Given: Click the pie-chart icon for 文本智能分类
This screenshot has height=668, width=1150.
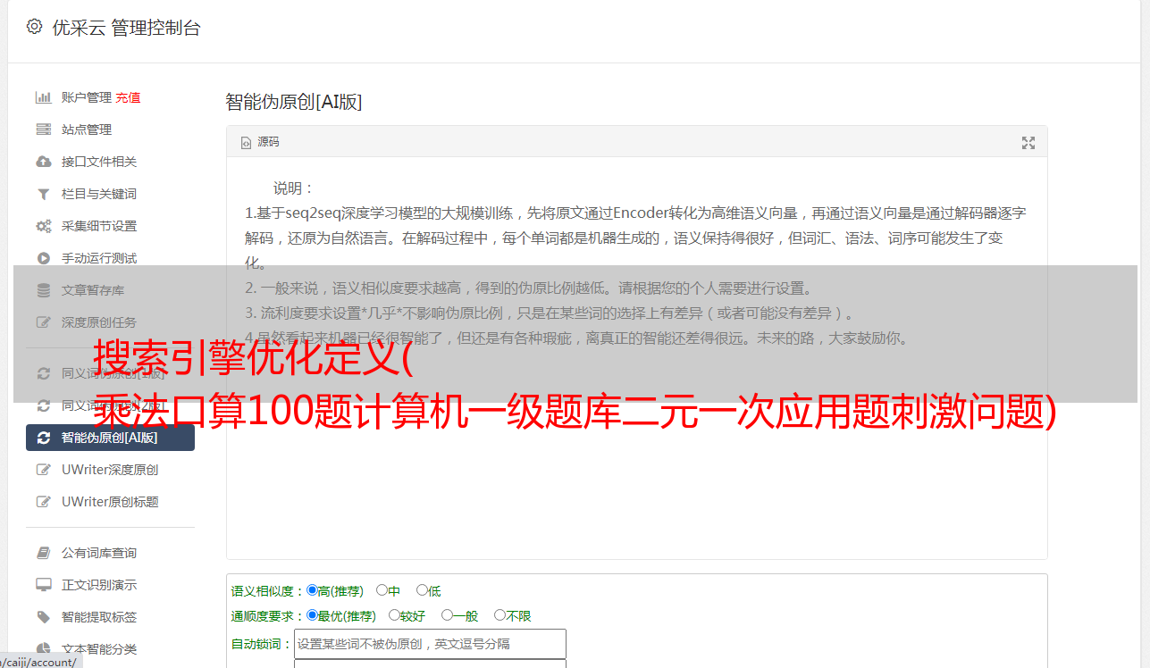Looking at the screenshot, I should [43, 649].
